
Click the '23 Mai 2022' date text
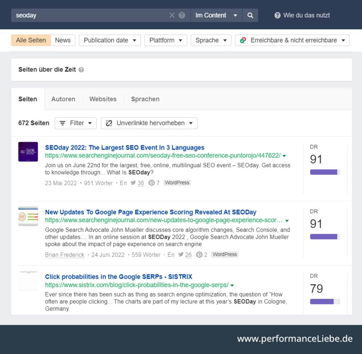(x=61, y=183)
